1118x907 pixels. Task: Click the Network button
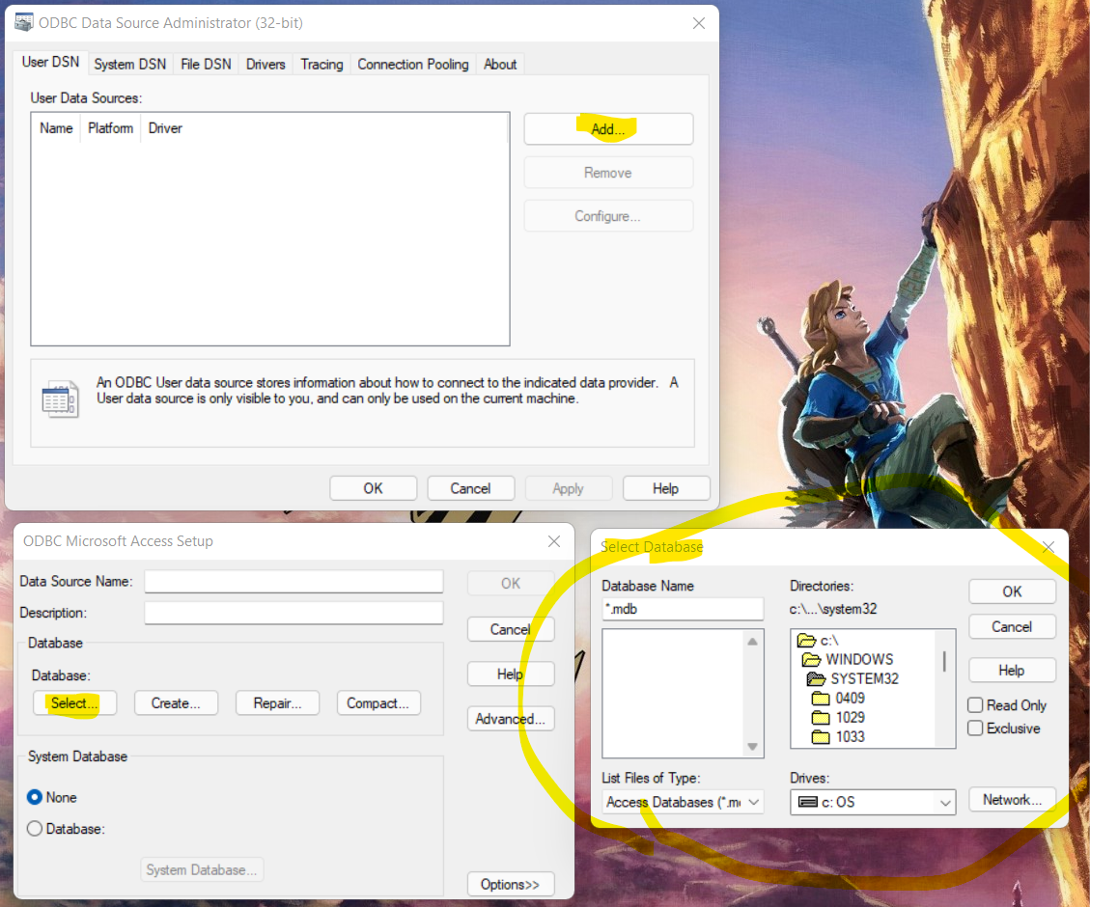(x=1012, y=799)
